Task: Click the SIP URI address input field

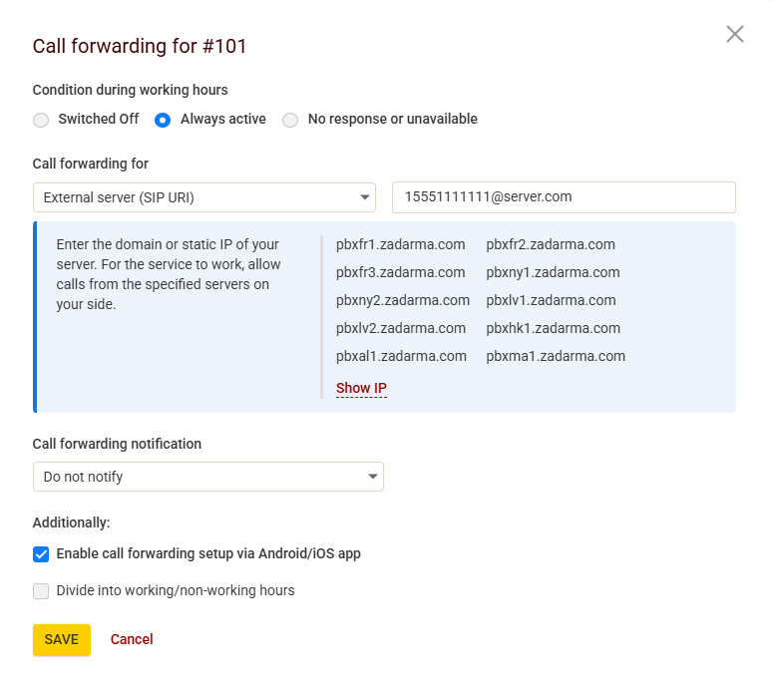Action: point(564,197)
